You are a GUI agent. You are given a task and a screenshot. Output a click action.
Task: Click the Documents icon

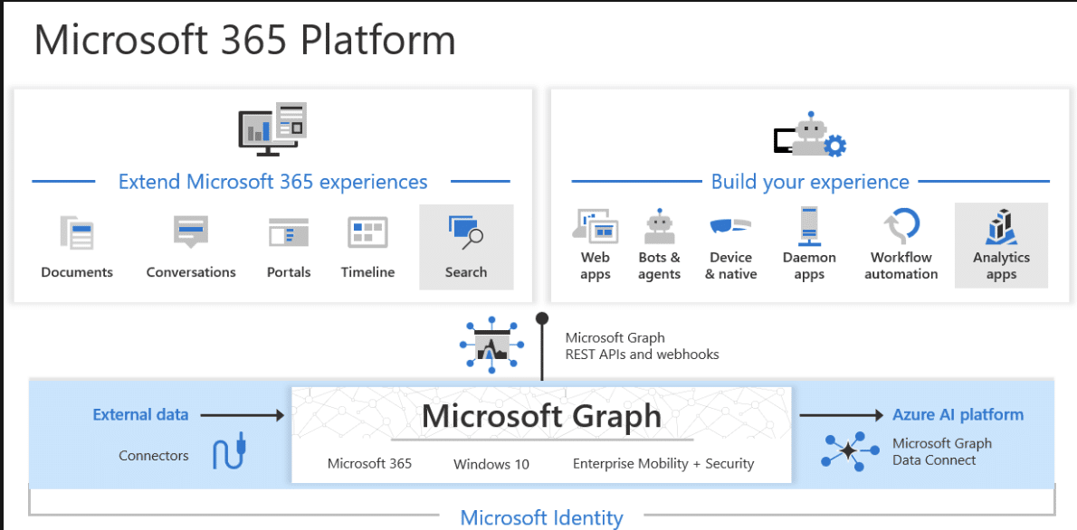[x=77, y=232]
